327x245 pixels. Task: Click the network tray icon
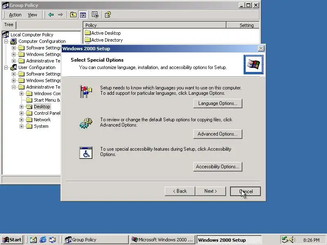pos(284,240)
